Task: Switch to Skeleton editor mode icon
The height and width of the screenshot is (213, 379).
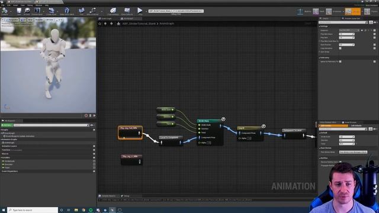Action: (300, 11)
